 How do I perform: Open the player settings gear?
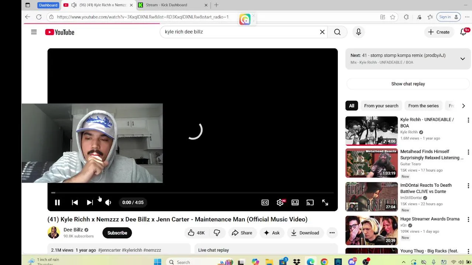280,202
